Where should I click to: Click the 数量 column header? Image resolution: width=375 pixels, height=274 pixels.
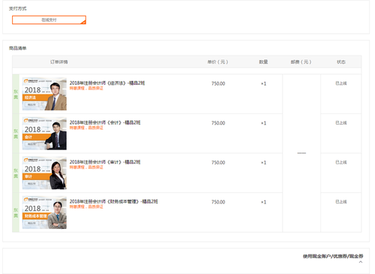pyautogui.click(x=263, y=62)
